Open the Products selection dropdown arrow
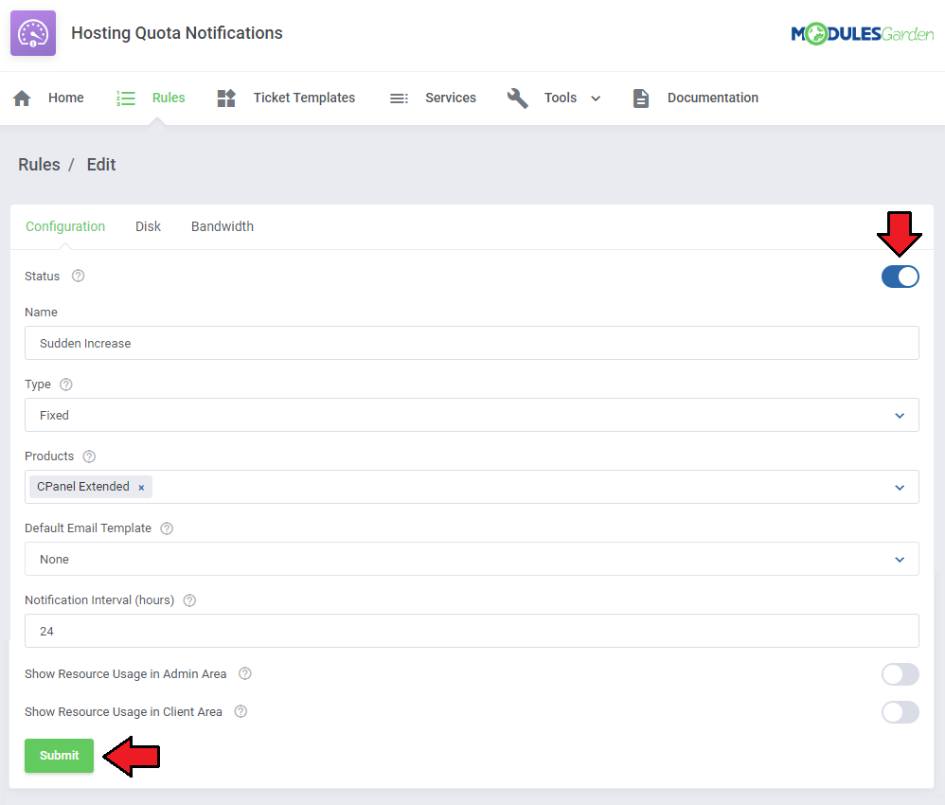This screenshot has width=945, height=805. (900, 487)
